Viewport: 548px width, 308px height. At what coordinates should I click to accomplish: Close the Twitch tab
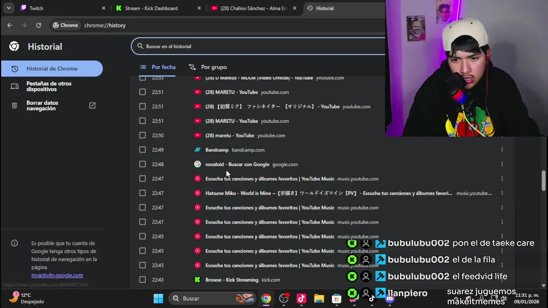(x=104, y=8)
